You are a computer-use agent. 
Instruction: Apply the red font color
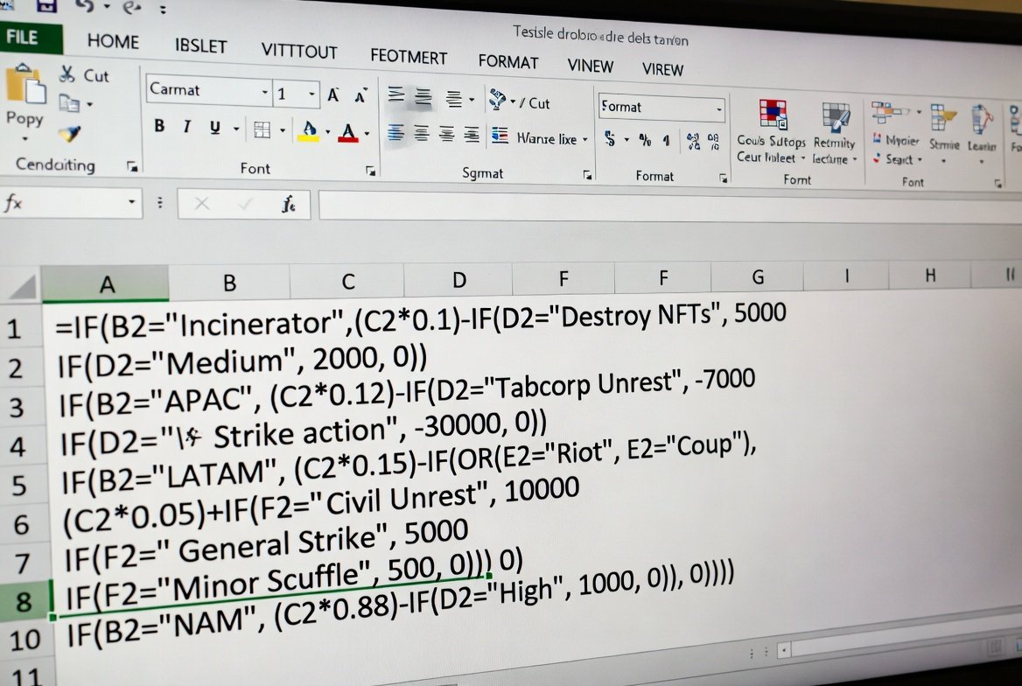tap(349, 134)
